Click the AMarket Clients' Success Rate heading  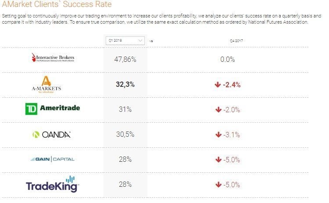[57, 4]
